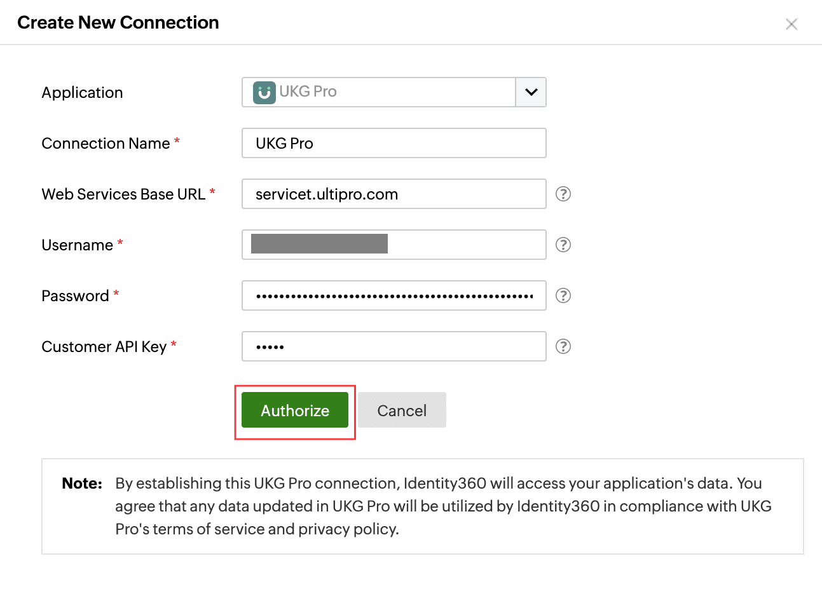Click the servicet.ultipro.com URL field
Viewport: 822px width, 589px height.
tap(394, 194)
